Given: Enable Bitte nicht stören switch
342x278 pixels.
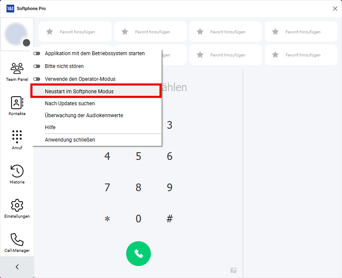Looking at the screenshot, I should click(37, 66).
